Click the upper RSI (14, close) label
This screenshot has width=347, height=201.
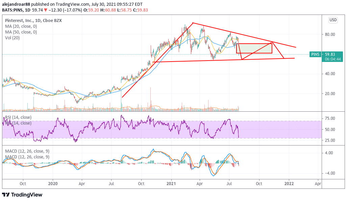(18, 117)
